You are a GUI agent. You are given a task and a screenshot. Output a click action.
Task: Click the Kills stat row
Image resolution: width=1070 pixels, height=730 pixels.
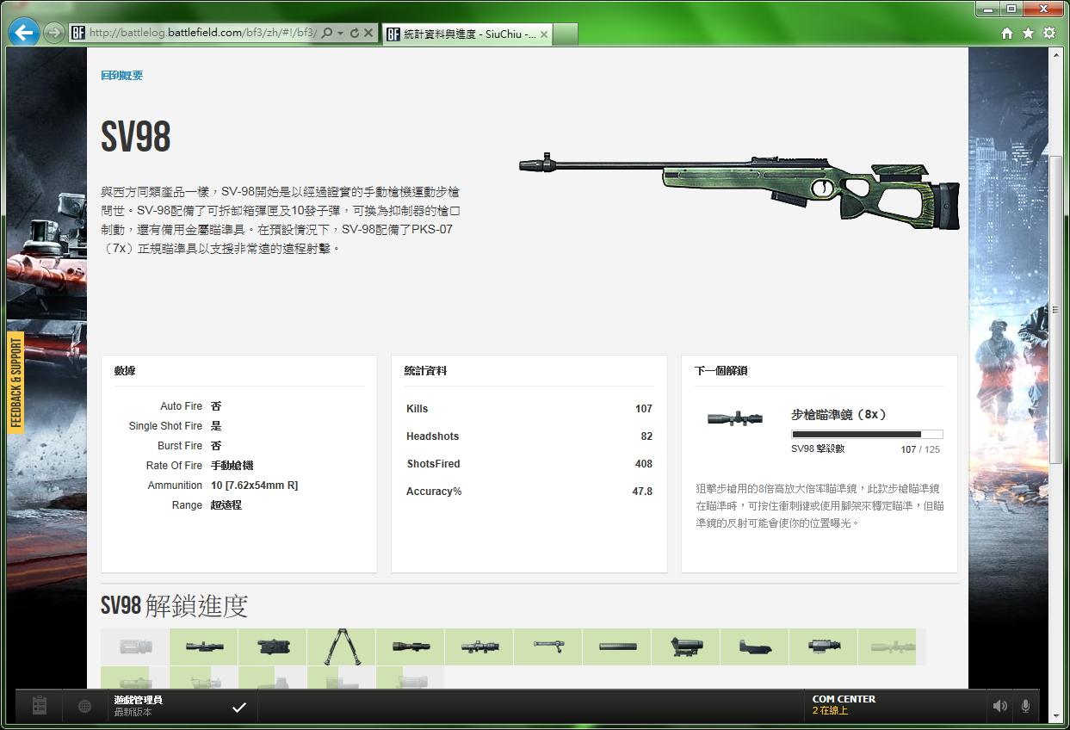coord(529,409)
